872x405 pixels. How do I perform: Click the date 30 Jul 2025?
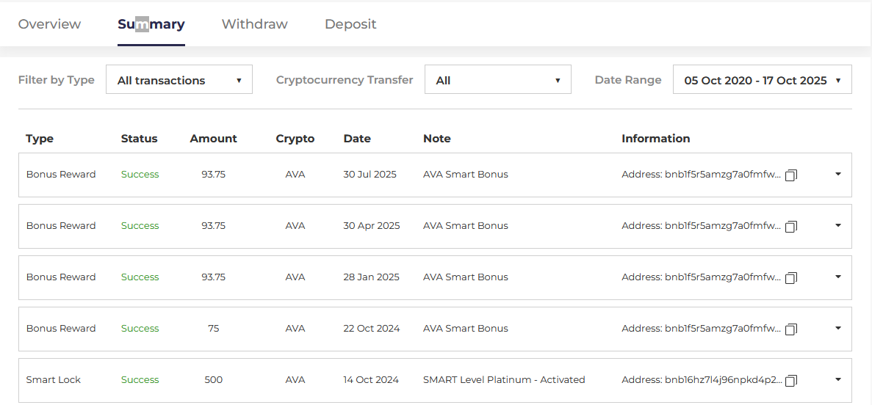click(x=370, y=175)
